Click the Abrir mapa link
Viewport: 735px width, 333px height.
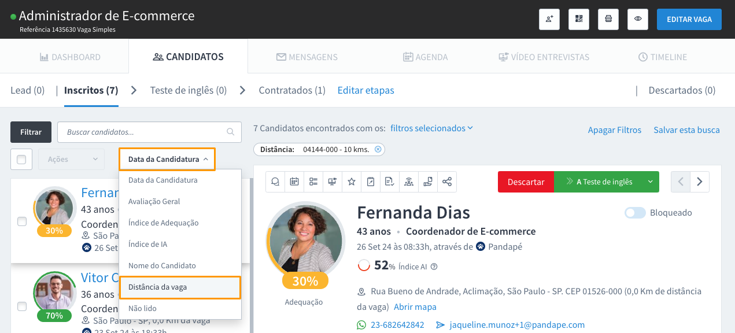(x=415, y=307)
